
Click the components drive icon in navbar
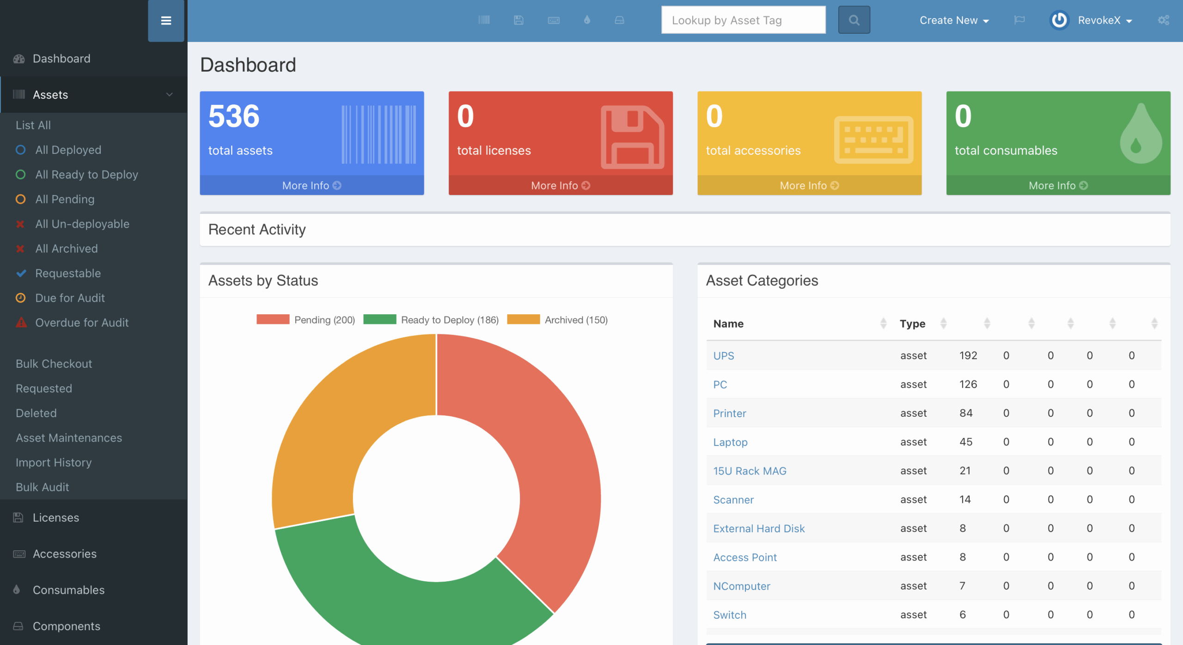coord(619,20)
